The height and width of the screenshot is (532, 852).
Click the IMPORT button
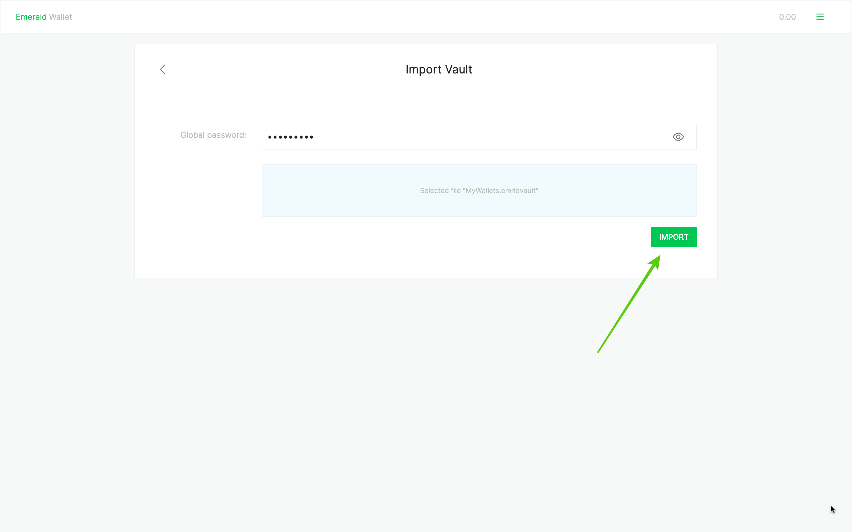(x=673, y=237)
